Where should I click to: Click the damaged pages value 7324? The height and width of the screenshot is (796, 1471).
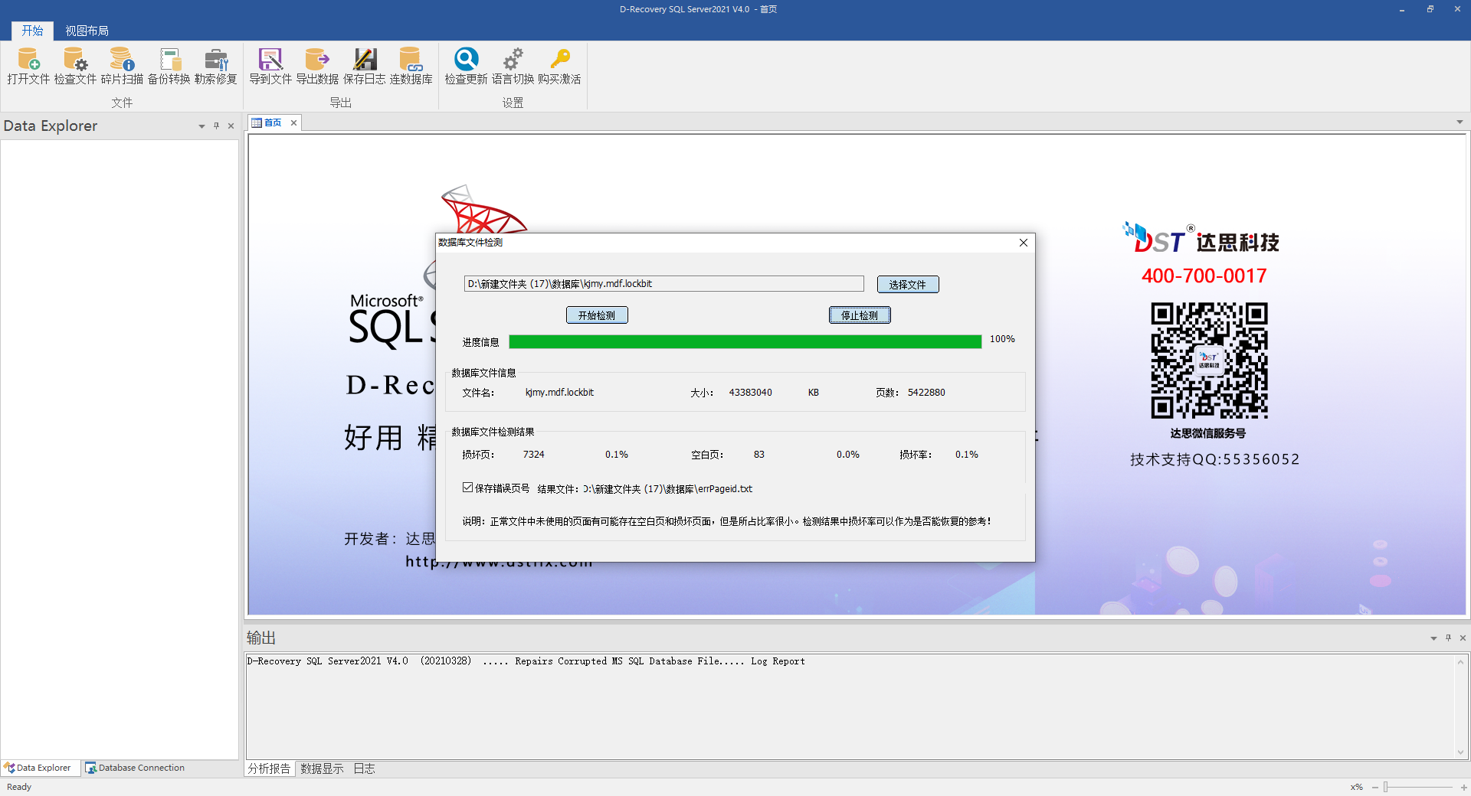(x=534, y=455)
